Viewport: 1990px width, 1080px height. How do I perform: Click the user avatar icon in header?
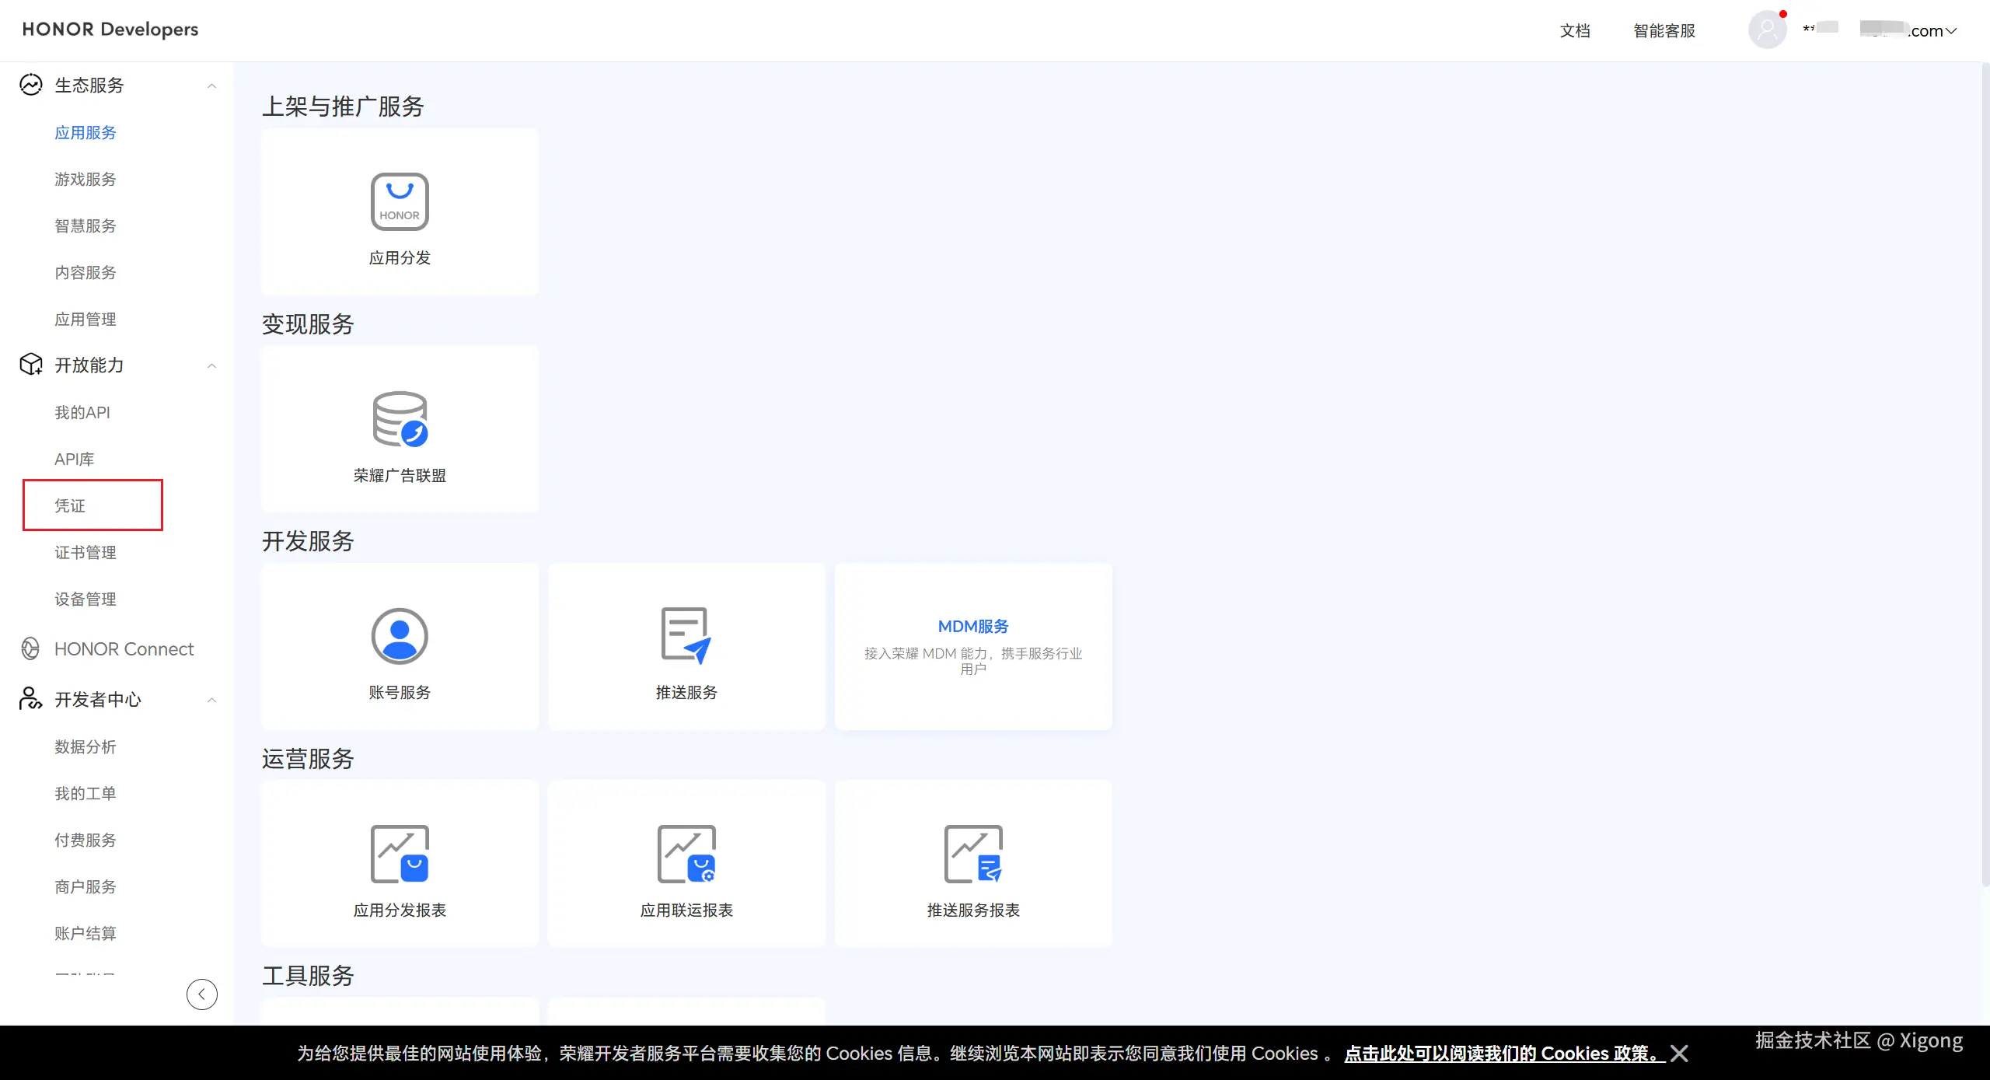(1767, 30)
